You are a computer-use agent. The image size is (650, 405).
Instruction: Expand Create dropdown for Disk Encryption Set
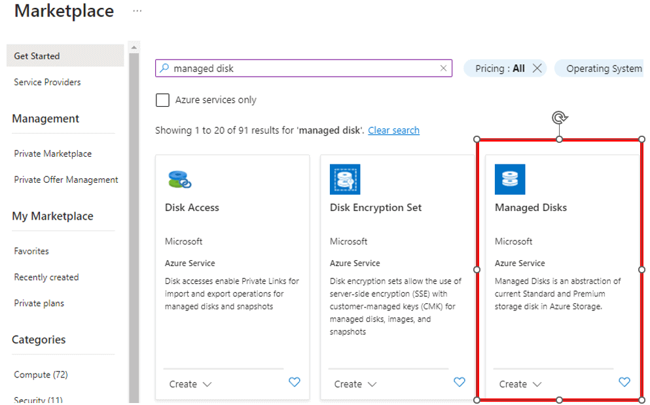point(355,384)
